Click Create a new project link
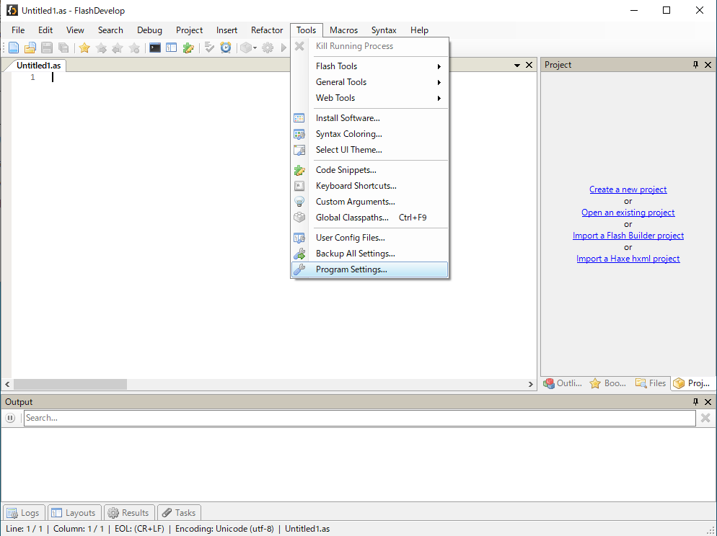The image size is (717, 536). coord(628,189)
